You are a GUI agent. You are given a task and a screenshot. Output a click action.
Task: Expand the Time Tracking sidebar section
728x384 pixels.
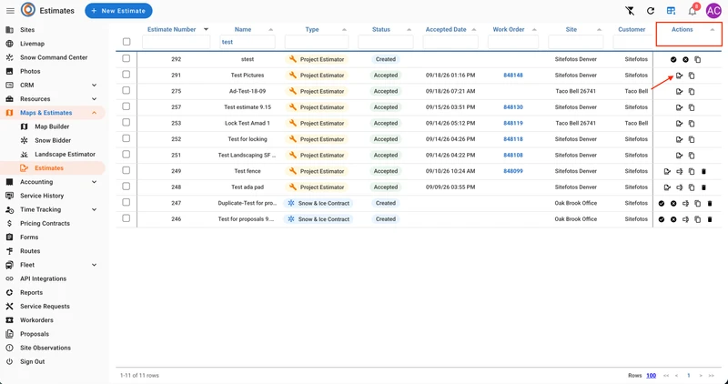(95, 209)
